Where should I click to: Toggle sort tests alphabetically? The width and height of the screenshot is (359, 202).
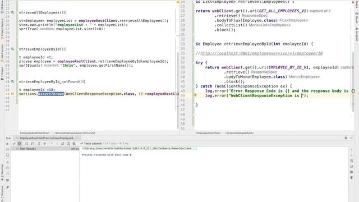(x=26, y=144)
